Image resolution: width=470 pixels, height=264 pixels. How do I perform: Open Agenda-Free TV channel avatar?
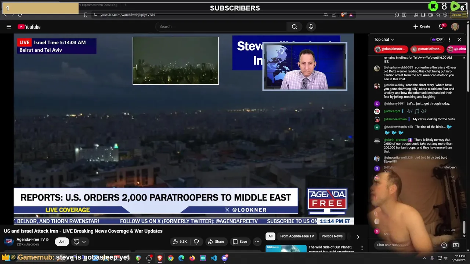(x=9, y=242)
